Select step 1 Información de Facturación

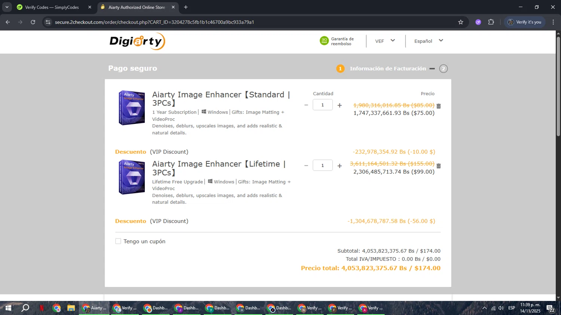pyautogui.click(x=381, y=69)
